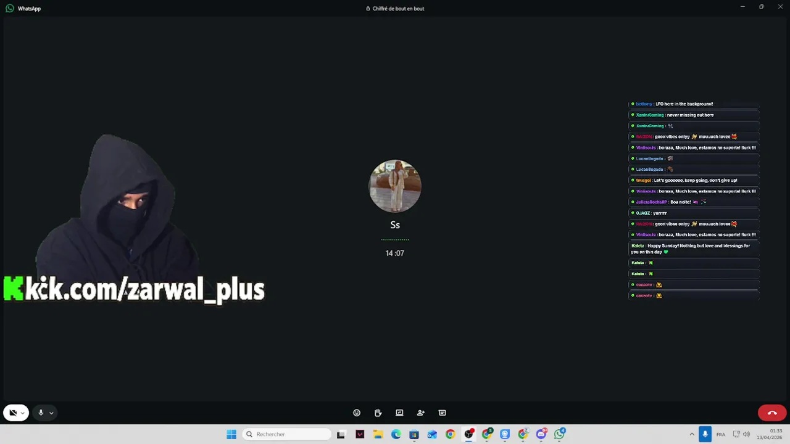This screenshot has height=444, width=790.
Task: Click the call timer 14:07
Action: tap(395, 253)
